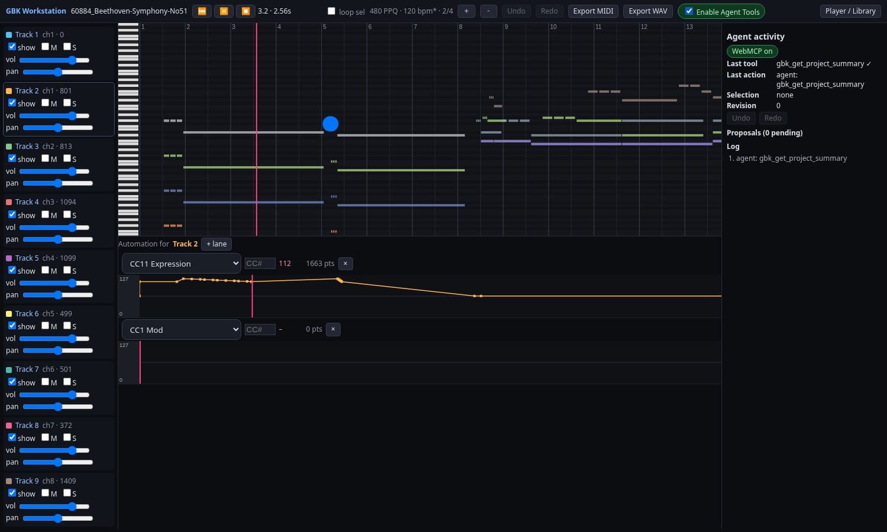The height and width of the screenshot is (532, 887).
Task: Click the Track 3 green color swatch
Action: [x=9, y=147]
